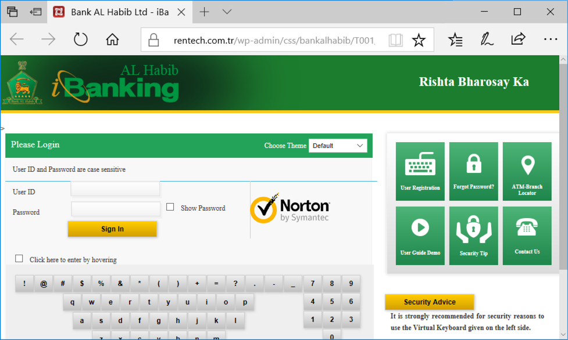Image resolution: width=568 pixels, height=340 pixels.
Task: Open Forgot Password tile
Action: pyautogui.click(x=473, y=171)
